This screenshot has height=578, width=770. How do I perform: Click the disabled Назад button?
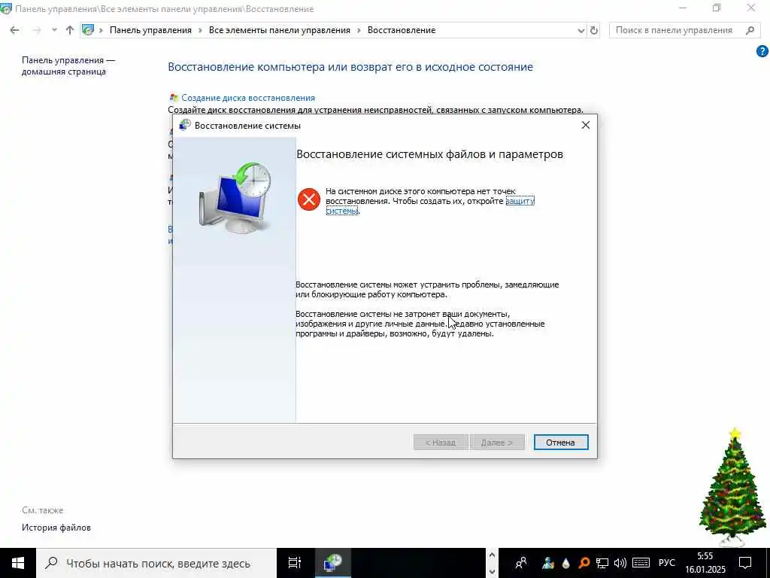441,443
